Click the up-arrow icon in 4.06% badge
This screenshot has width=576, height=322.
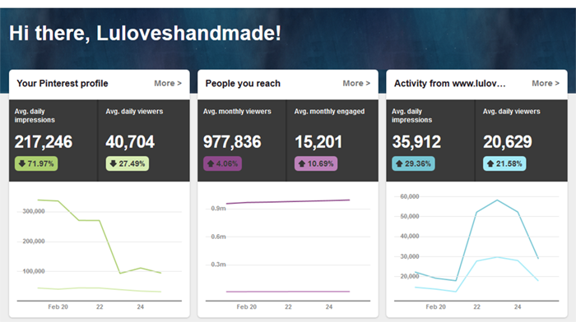point(211,163)
